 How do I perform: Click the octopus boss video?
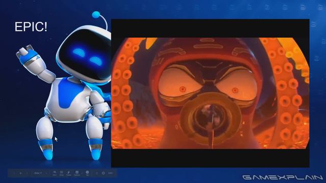210,93
